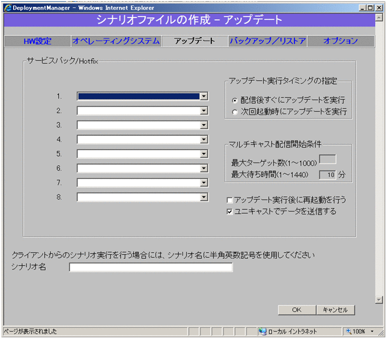
Task: Expand Service Pack/Hotfix dropdown number 7
Action: pyautogui.click(x=203, y=183)
